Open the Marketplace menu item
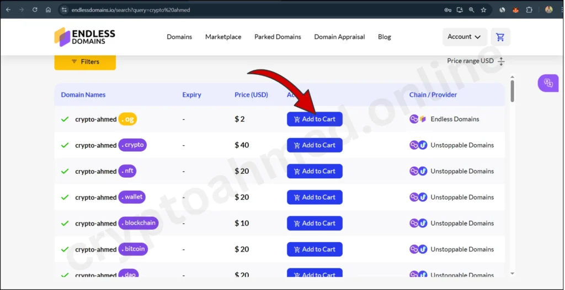Image resolution: width=565 pixels, height=290 pixels. [223, 37]
